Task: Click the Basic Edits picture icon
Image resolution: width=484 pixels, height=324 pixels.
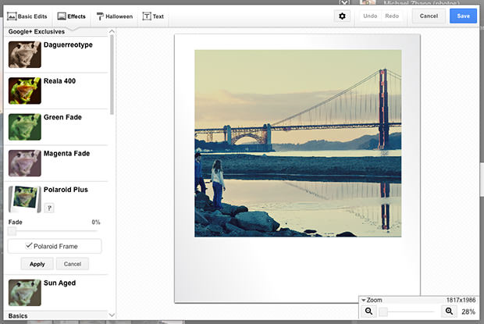Action: coord(12,16)
